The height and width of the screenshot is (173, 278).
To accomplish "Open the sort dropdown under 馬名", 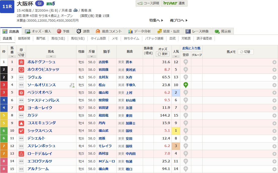I will point(51,56).
